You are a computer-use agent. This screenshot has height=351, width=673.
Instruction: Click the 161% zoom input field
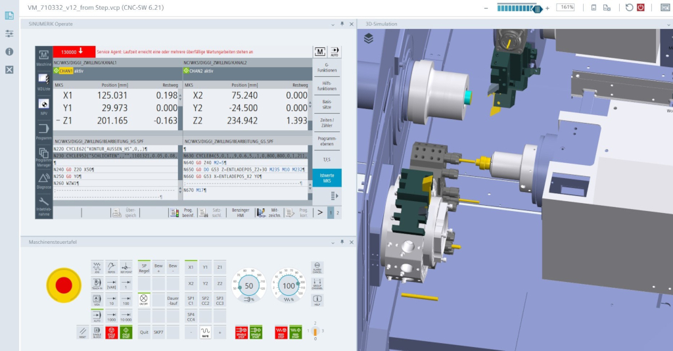[x=566, y=7]
